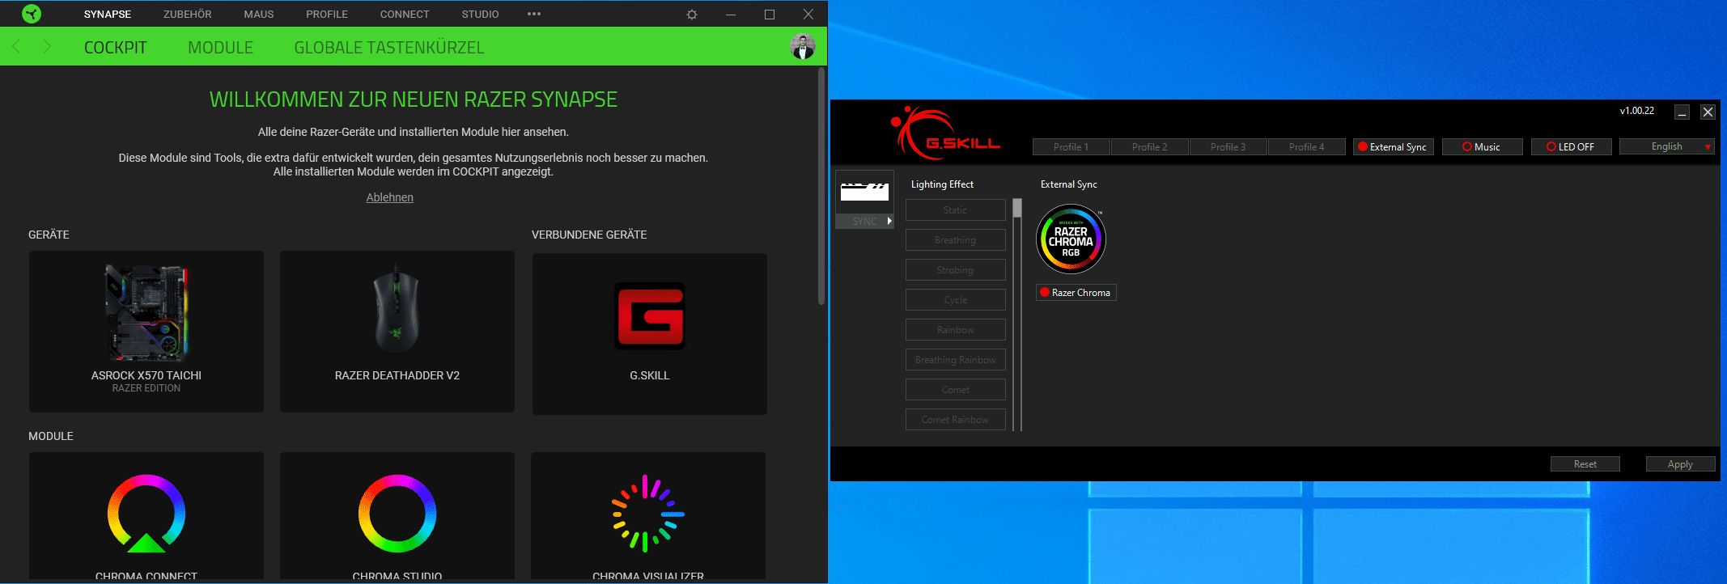Viewport: 1727px width, 584px height.
Task: Open user profile avatar in Synapse
Action: [802, 47]
